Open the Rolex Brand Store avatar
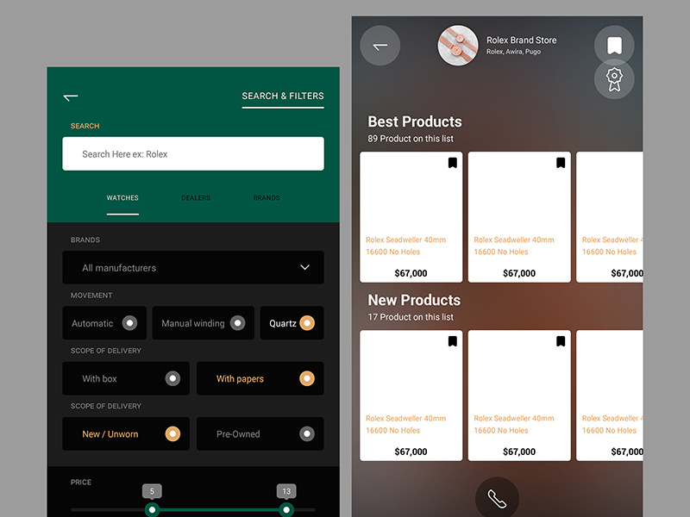690x517 pixels. (458, 46)
